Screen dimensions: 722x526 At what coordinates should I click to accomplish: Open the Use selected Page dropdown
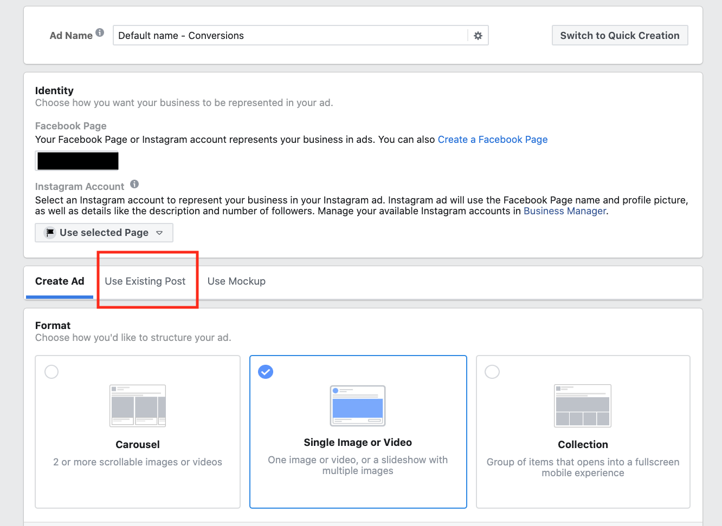click(104, 233)
